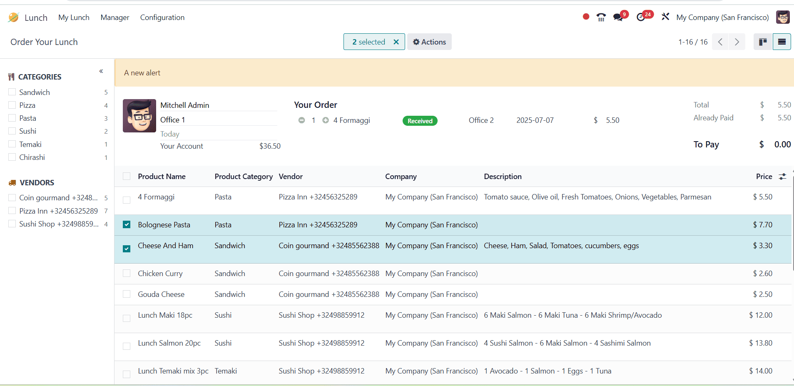Toggle the Sushi category filter
This screenshot has width=794, height=386.
(12, 131)
